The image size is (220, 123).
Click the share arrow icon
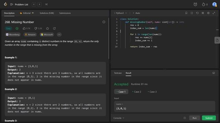tap(54, 28)
